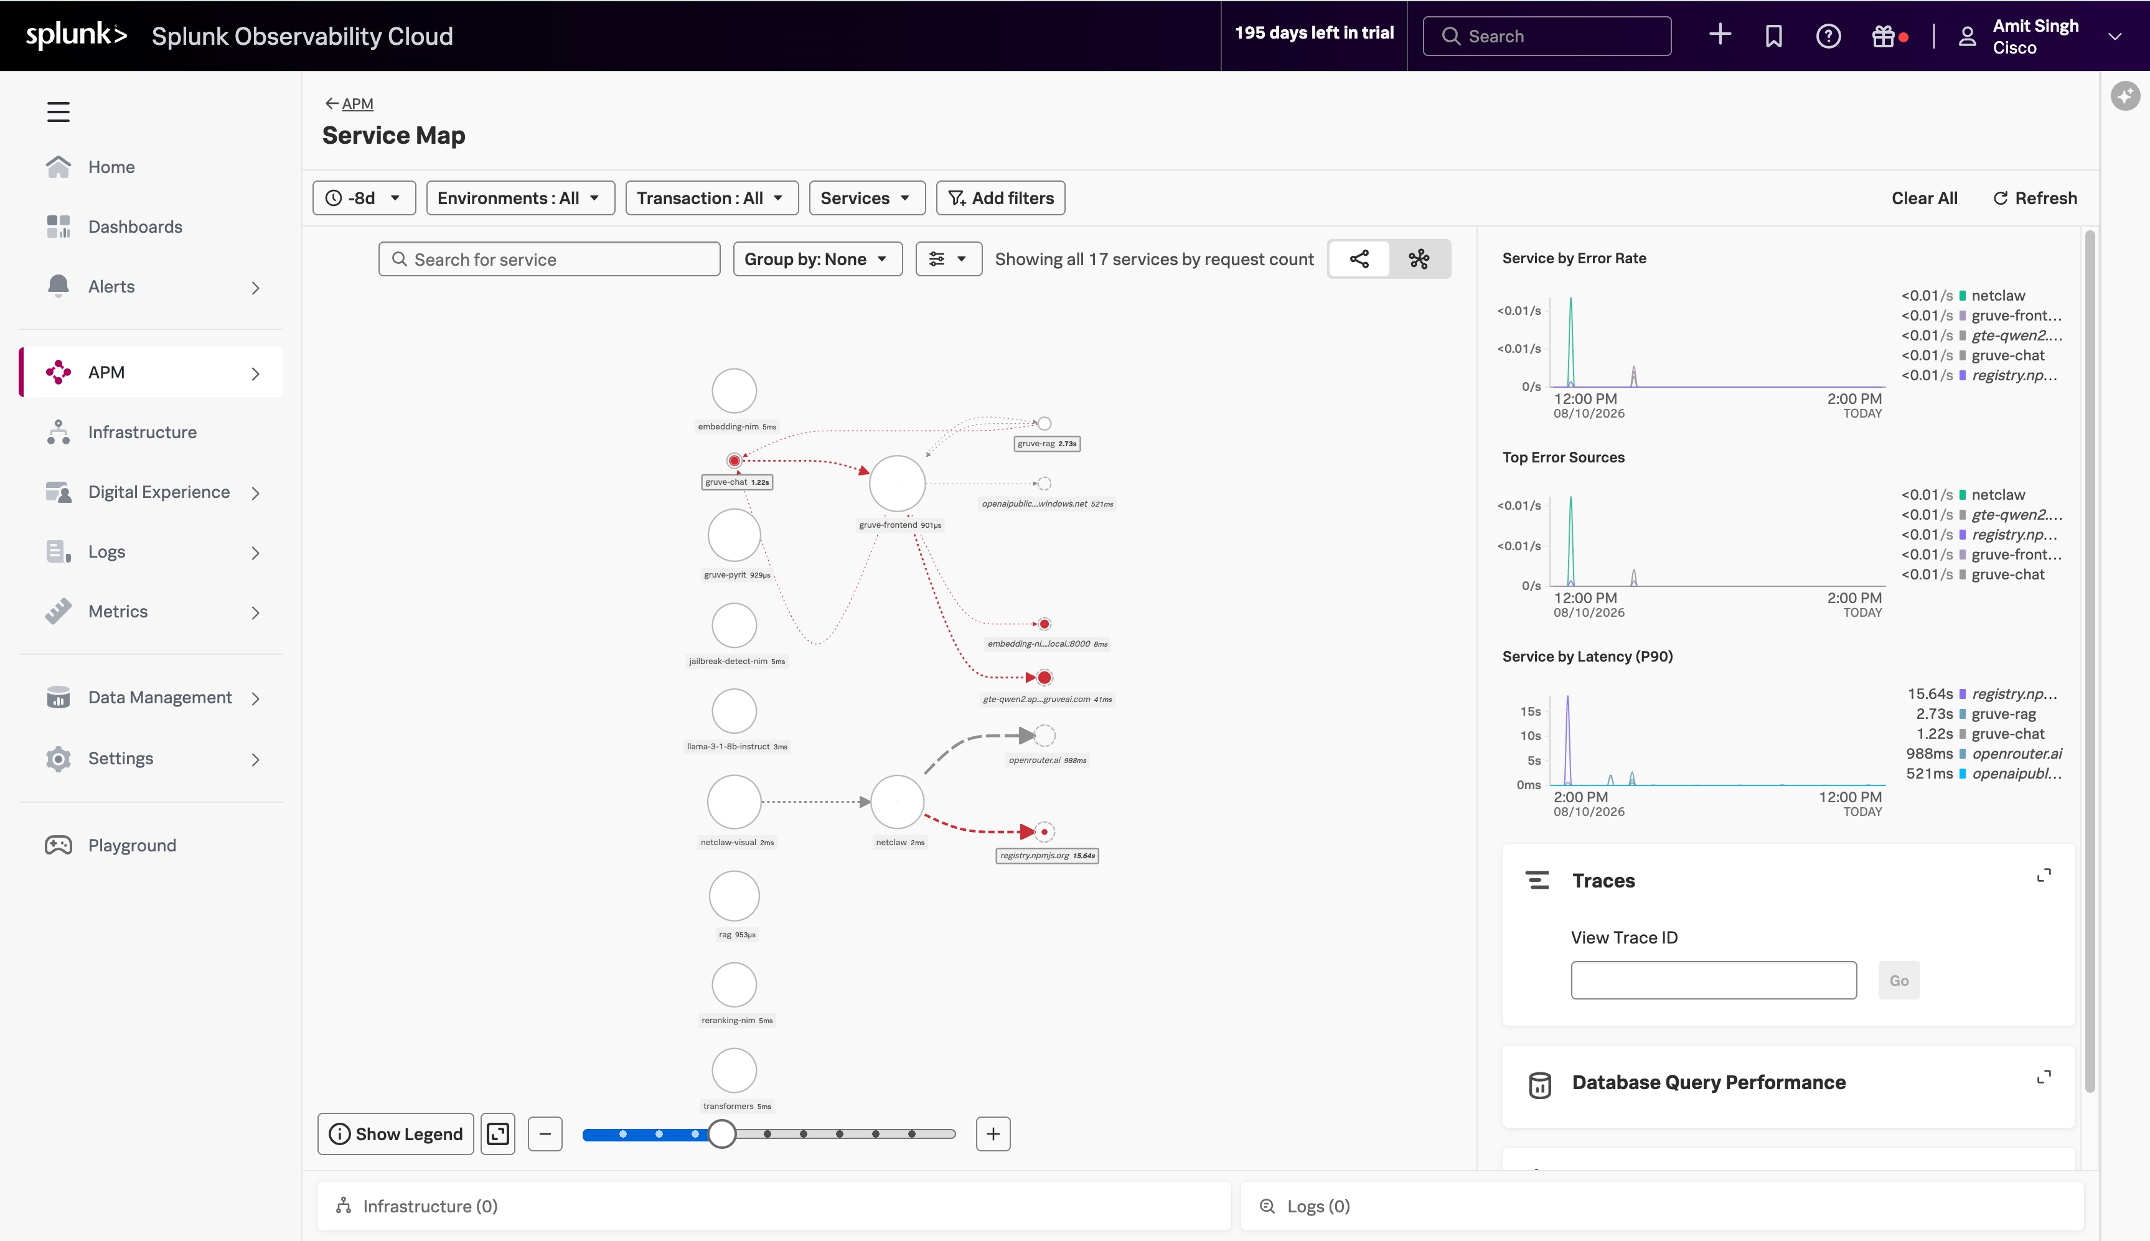Switch to the dependency graph layout view
This screenshot has height=1241, width=2150.
[1359, 259]
